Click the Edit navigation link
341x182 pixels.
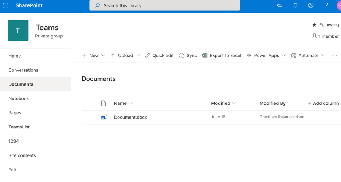click(x=12, y=170)
